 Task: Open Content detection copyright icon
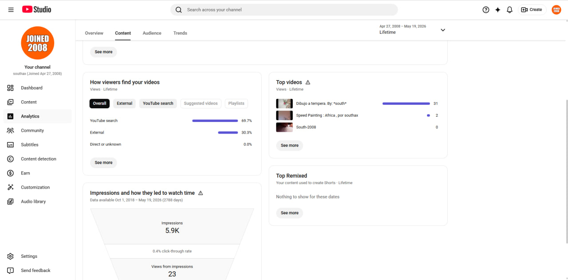coord(11,159)
